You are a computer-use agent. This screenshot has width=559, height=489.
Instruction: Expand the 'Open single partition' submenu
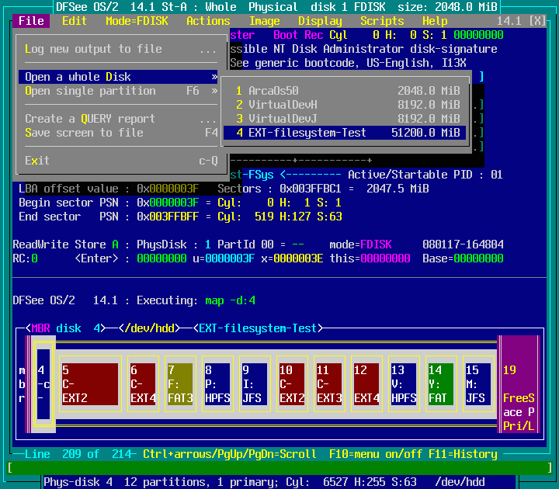pos(118,91)
